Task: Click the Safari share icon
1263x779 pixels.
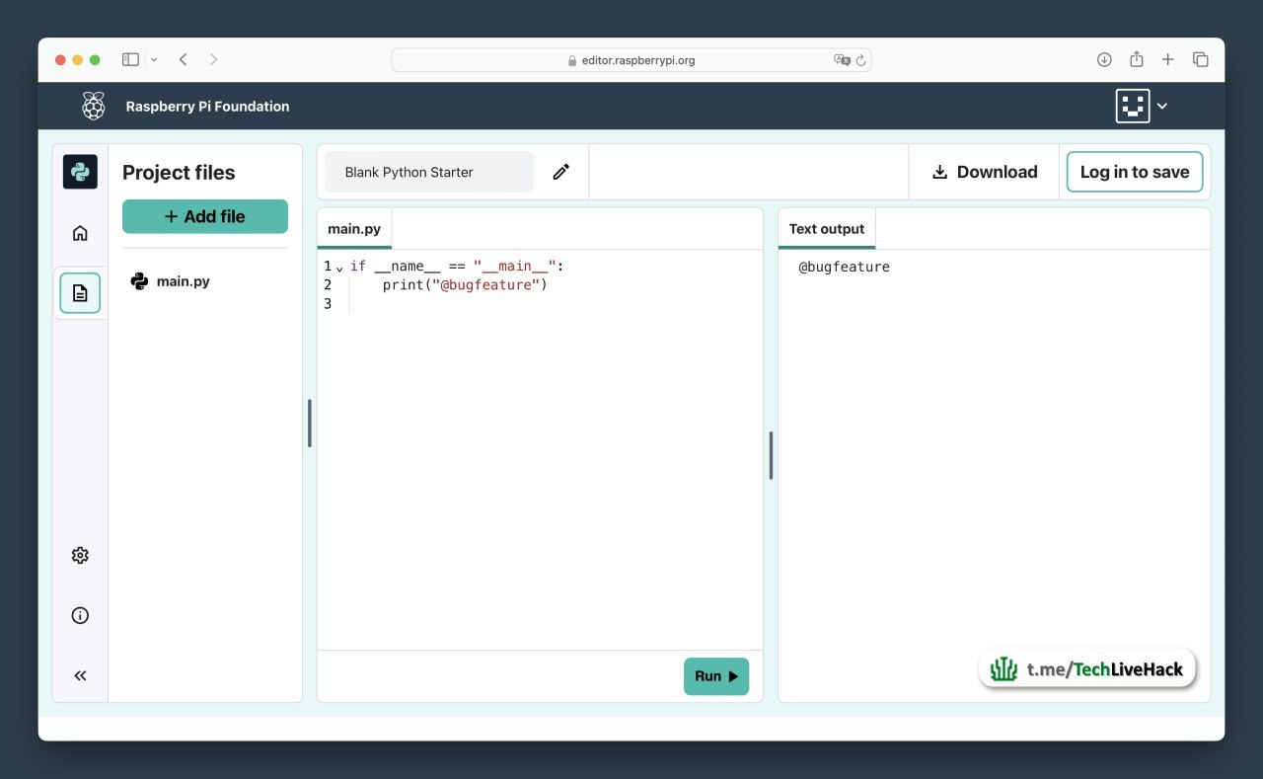Action: (x=1136, y=60)
